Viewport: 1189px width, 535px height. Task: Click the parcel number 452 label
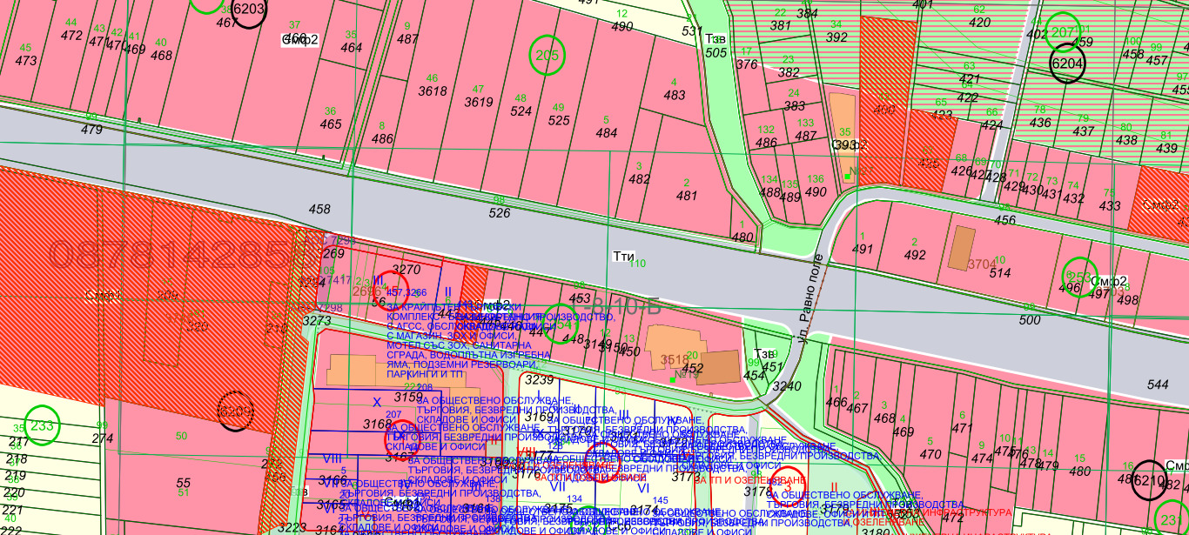pyautogui.click(x=692, y=367)
